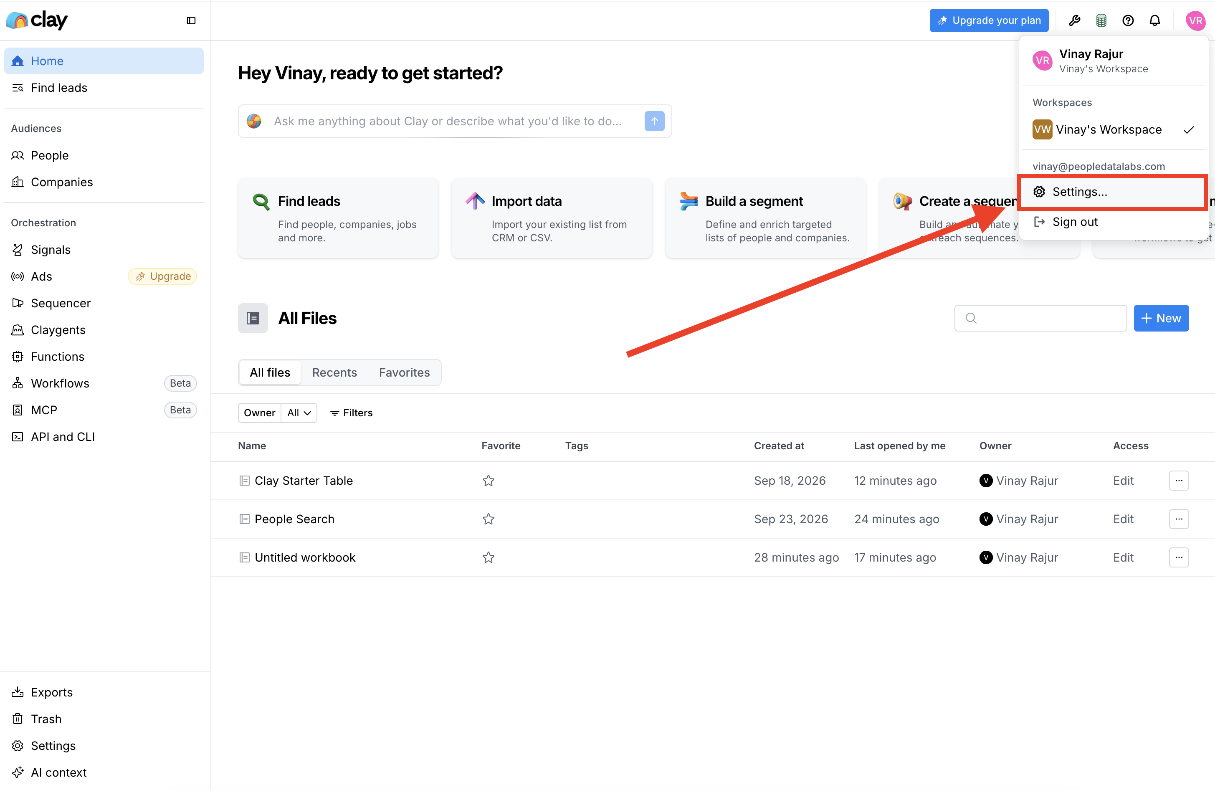Image resolution: width=1215 pixels, height=790 pixels.
Task: Favorite Clay Starter Table with its star
Action: [489, 481]
